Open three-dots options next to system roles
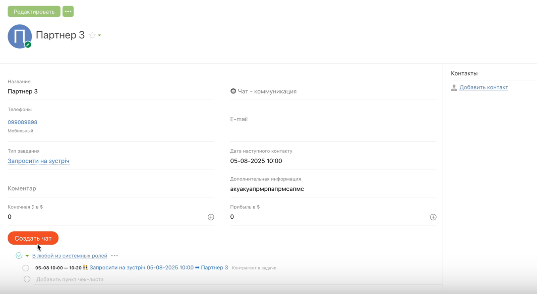Viewport: 537px width, 294px height. pos(114,256)
